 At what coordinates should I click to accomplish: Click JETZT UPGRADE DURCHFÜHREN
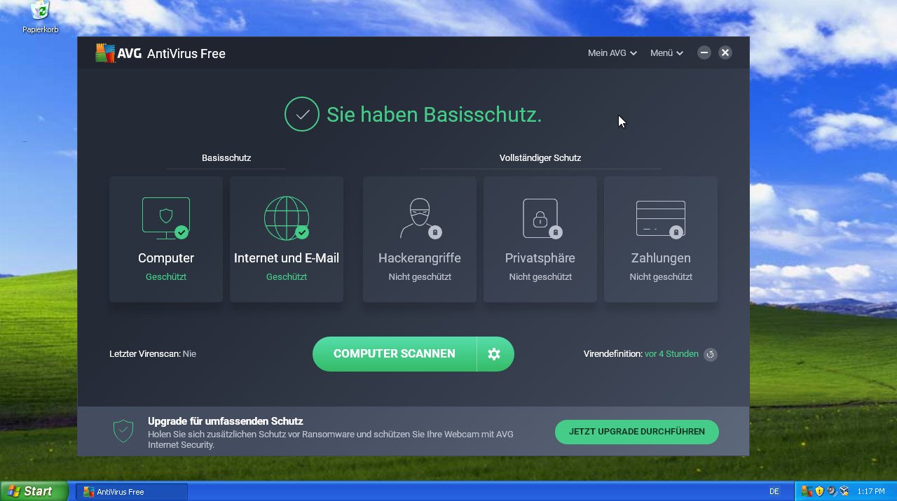tap(636, 432)
